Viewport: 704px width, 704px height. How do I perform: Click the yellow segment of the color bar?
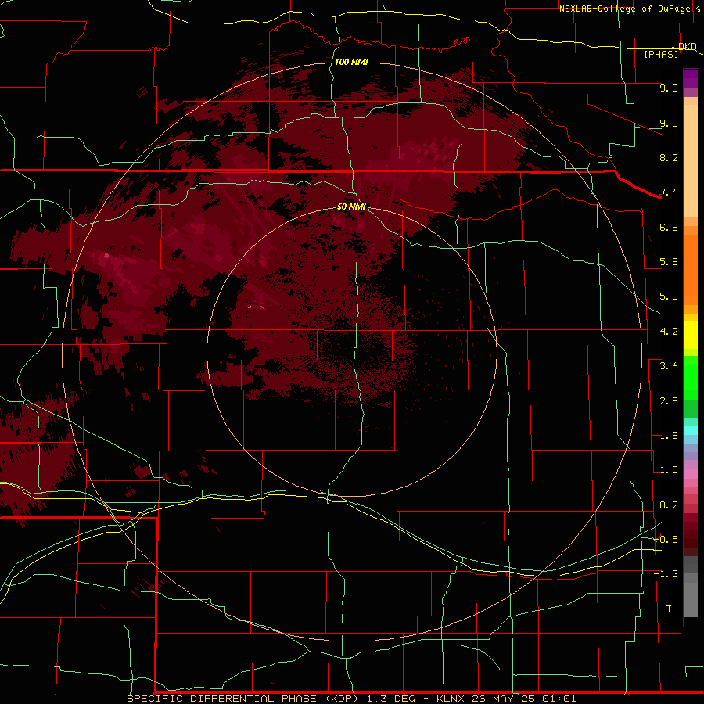[x=691, y=335]
